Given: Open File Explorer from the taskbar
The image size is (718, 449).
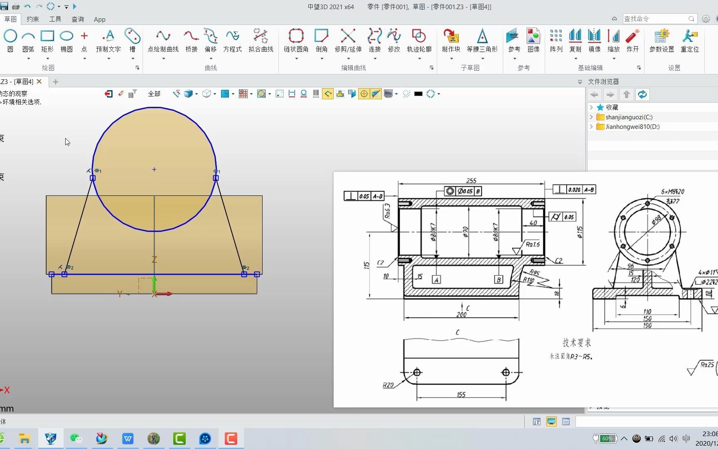Looking at the screenshot, I should pos(25,439).
